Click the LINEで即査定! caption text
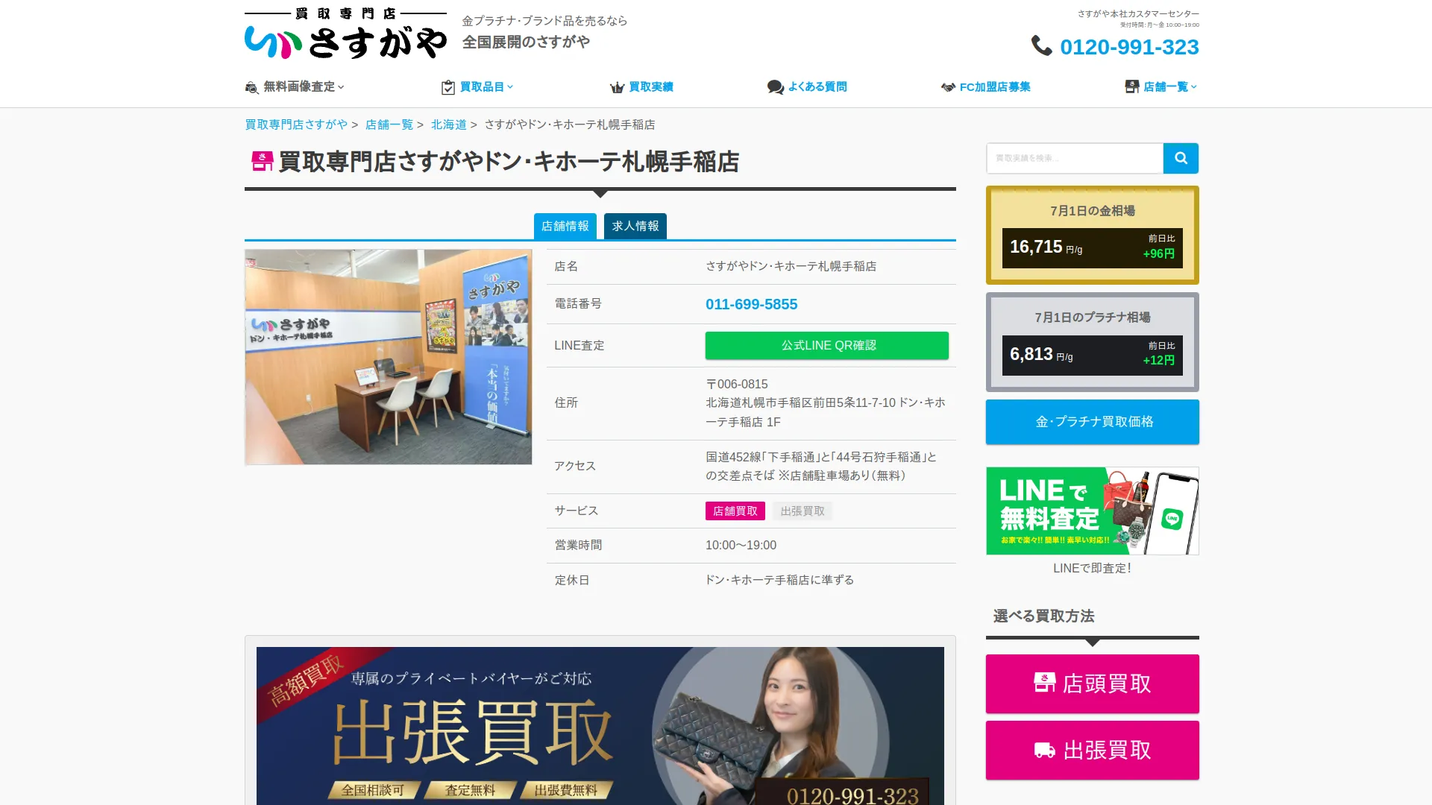 [x=1092, y=568]
